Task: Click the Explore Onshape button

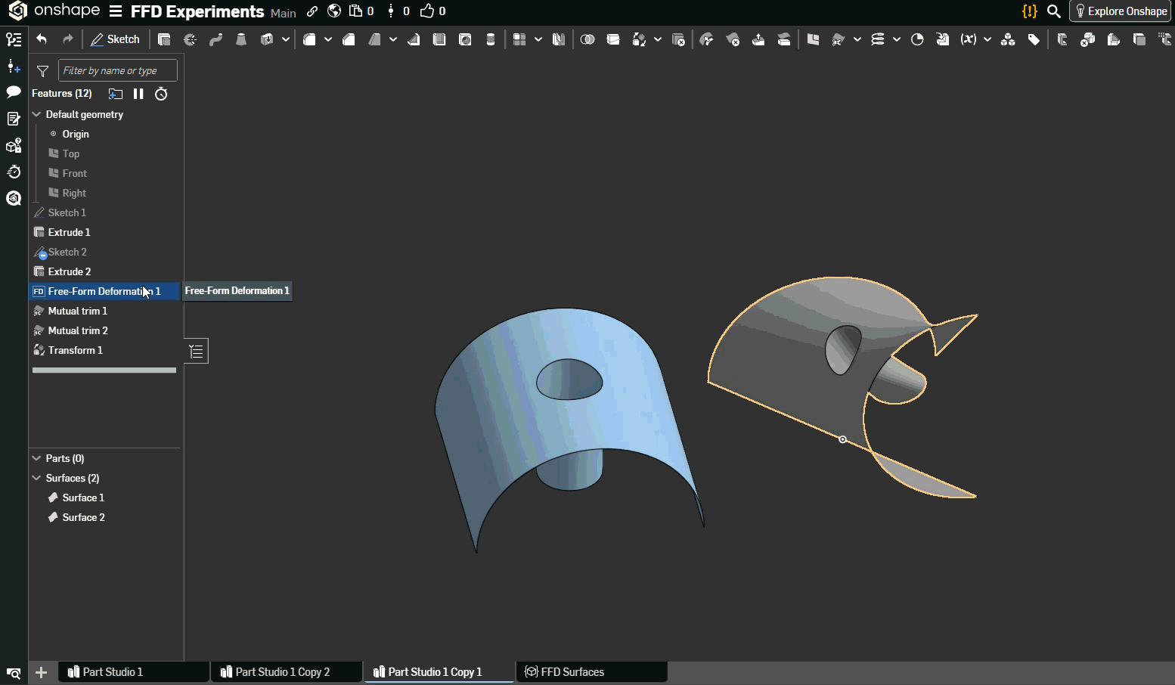Action: click(x=1121, y=11)
